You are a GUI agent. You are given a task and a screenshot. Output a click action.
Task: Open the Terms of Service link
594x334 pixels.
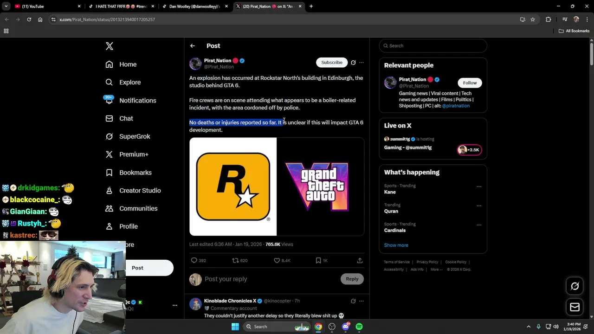[397, 262]
